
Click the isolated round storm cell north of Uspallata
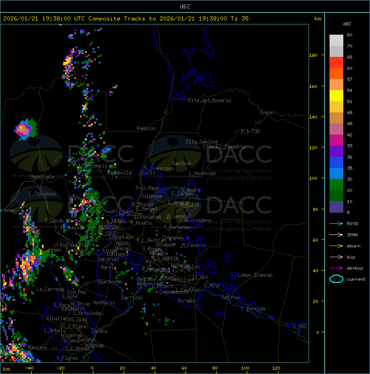pyautogui.click(x=25, y=129)
